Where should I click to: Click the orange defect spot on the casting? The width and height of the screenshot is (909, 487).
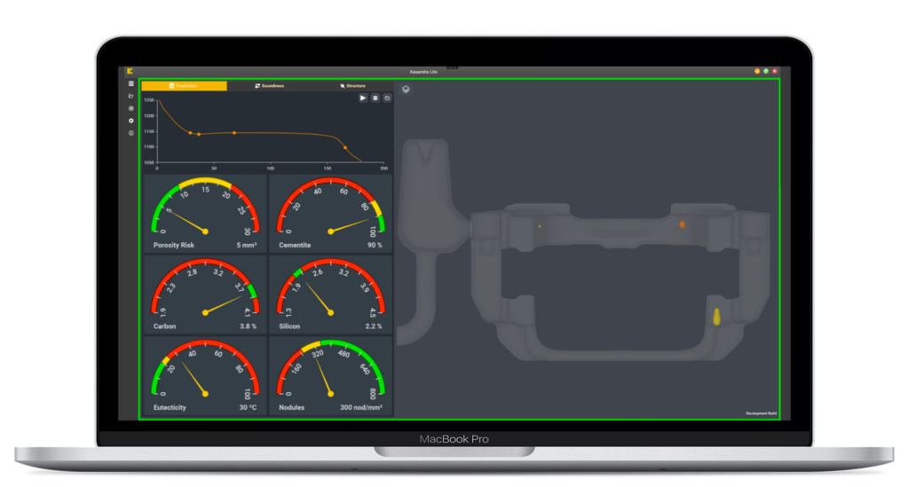point(682,224)
